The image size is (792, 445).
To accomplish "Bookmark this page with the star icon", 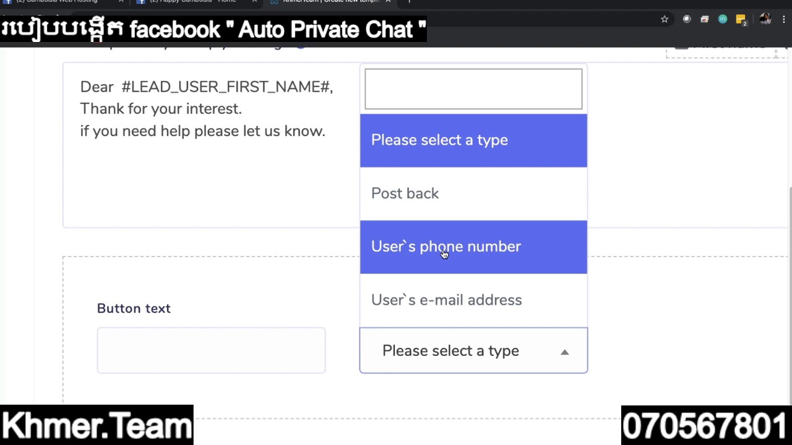I will click(x=665, y=19).
